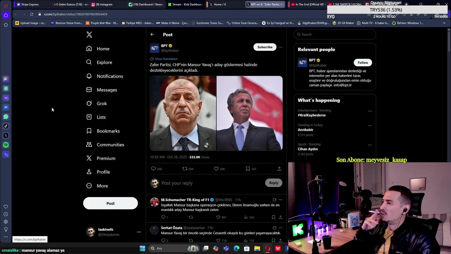451x254 pixels.
Task: Click the browser address bar URL
Action: pos(75,14)
